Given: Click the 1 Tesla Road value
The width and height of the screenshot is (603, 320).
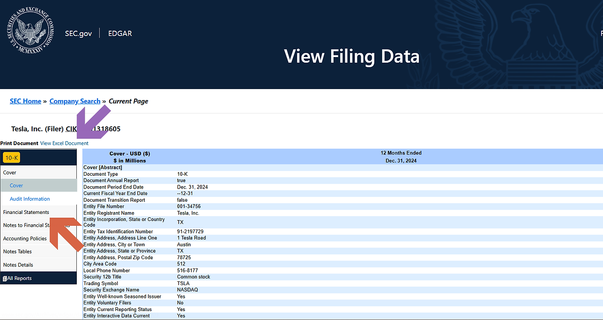Looking at the screenshot, I should (191, 238).
